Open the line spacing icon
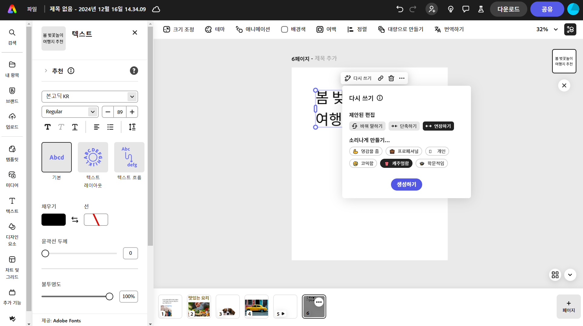Image resolution: width=583 pixels, height=326 pixels. point(132,127)
